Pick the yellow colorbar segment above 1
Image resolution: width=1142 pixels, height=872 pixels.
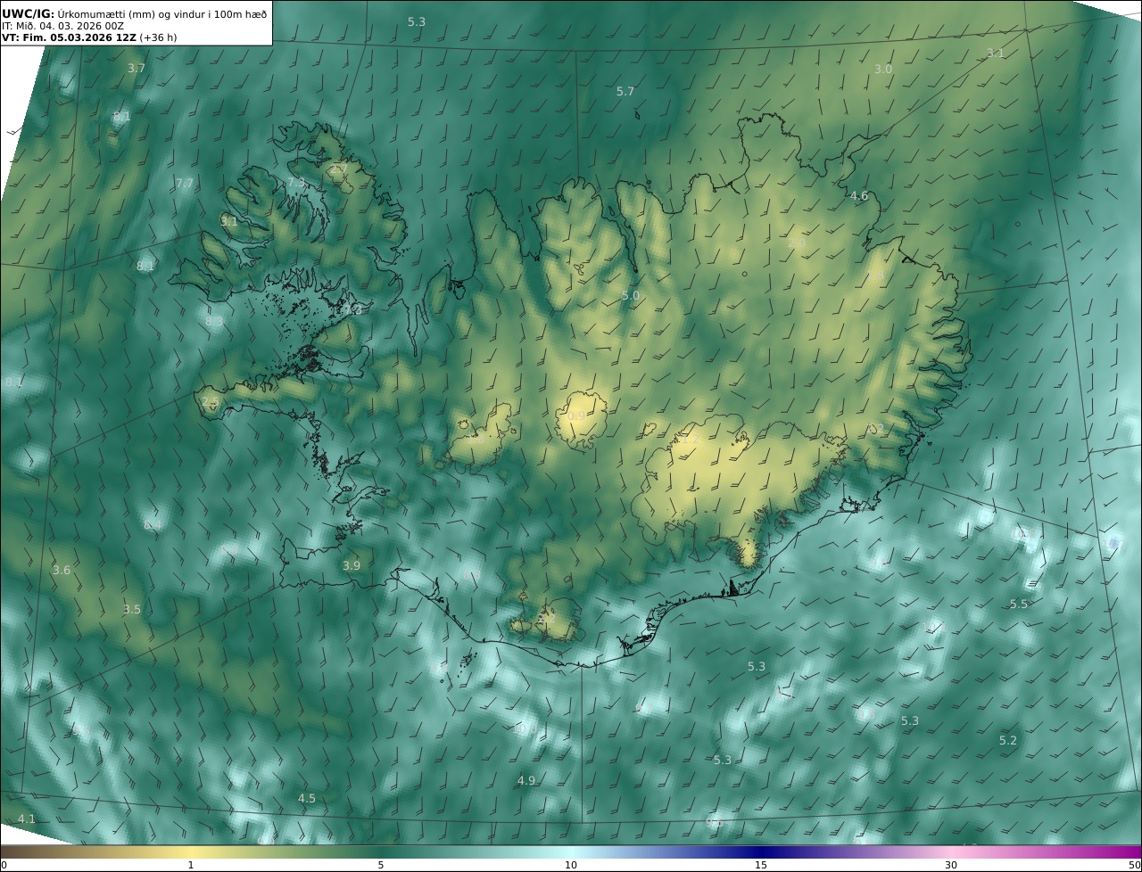pos(191,851)
